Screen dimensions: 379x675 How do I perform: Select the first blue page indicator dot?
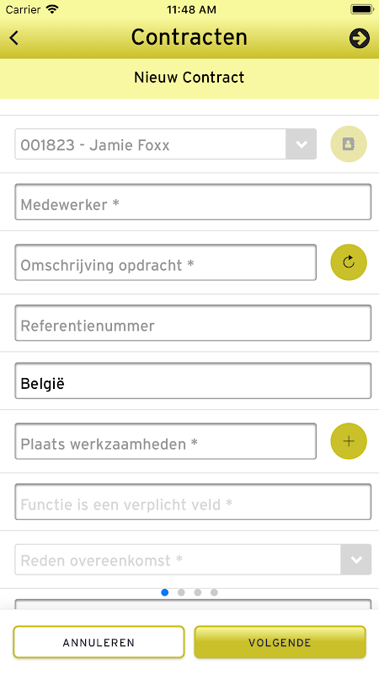pos(164,592)
